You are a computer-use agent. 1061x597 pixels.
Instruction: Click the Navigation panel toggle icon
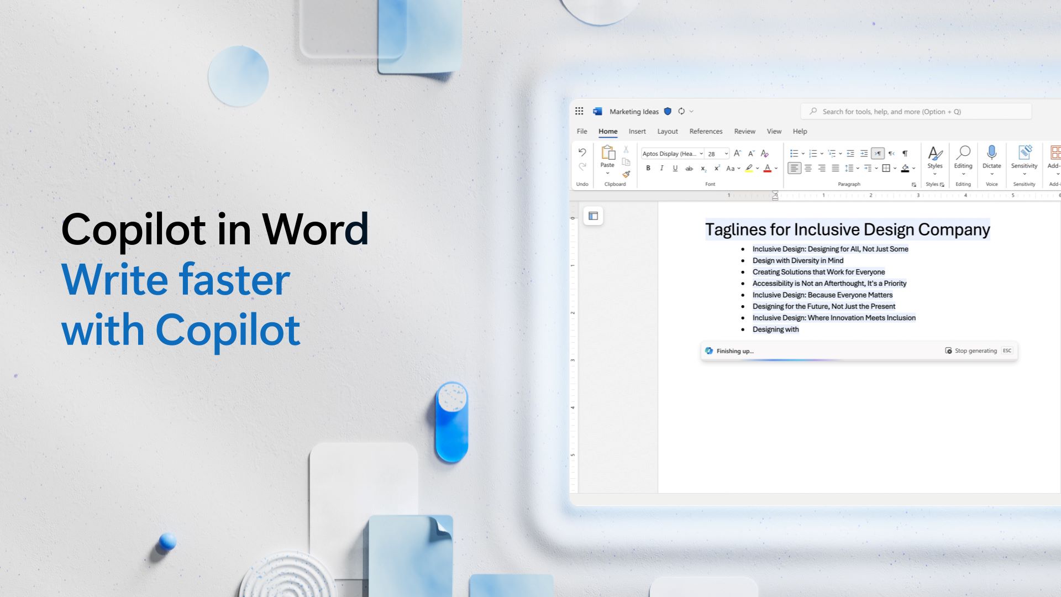594,216
